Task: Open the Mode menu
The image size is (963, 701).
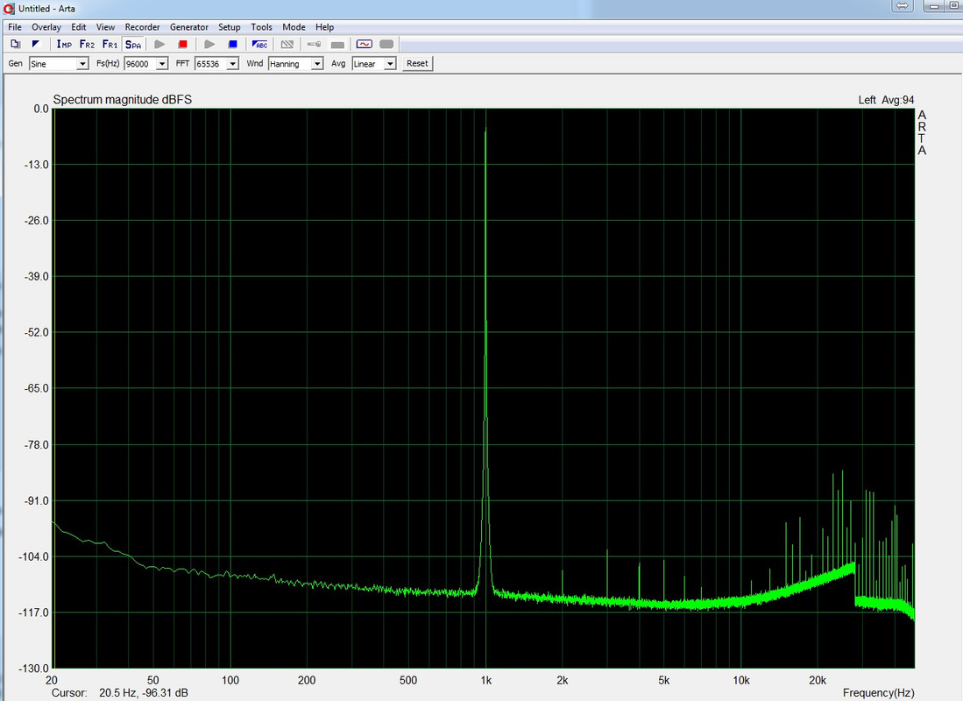Action: click(x=294, y=27)
